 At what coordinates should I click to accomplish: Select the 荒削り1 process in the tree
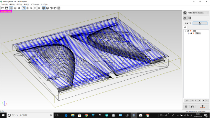pos(198,33)
